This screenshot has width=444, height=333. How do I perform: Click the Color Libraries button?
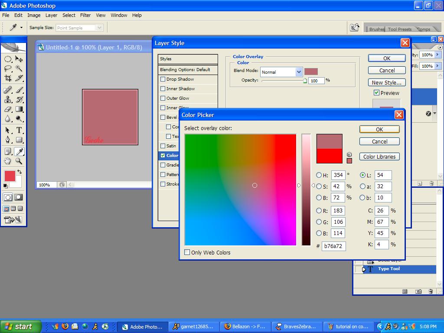379,157
